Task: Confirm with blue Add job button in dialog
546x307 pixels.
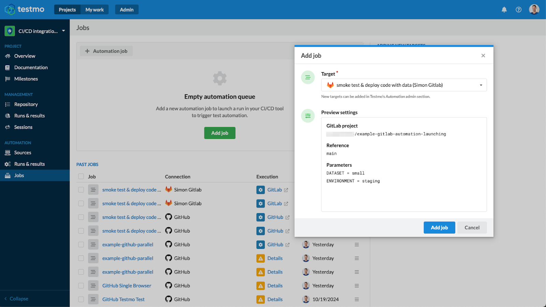Action: tap(439, 227)
